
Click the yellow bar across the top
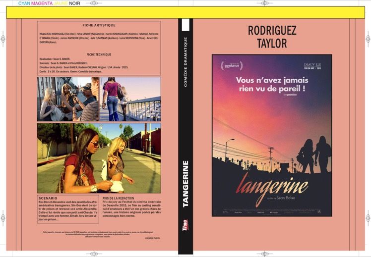[185, 12]
